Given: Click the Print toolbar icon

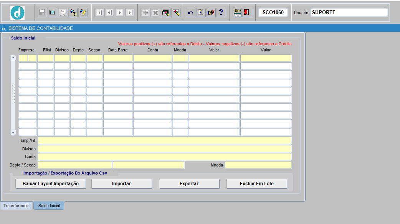Looking at the screenshot, I should (x=63, y=13).
